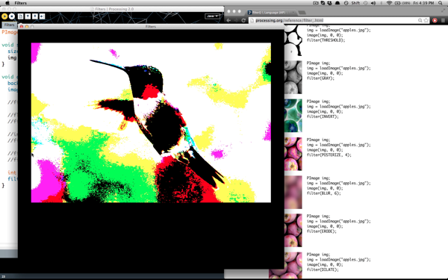This screenshot has width=448, height=280.
Task: Stop the running Processing sketch
Action: [12, 16]
